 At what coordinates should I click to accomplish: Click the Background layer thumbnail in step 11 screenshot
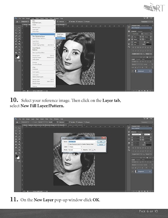pos(136,172)
